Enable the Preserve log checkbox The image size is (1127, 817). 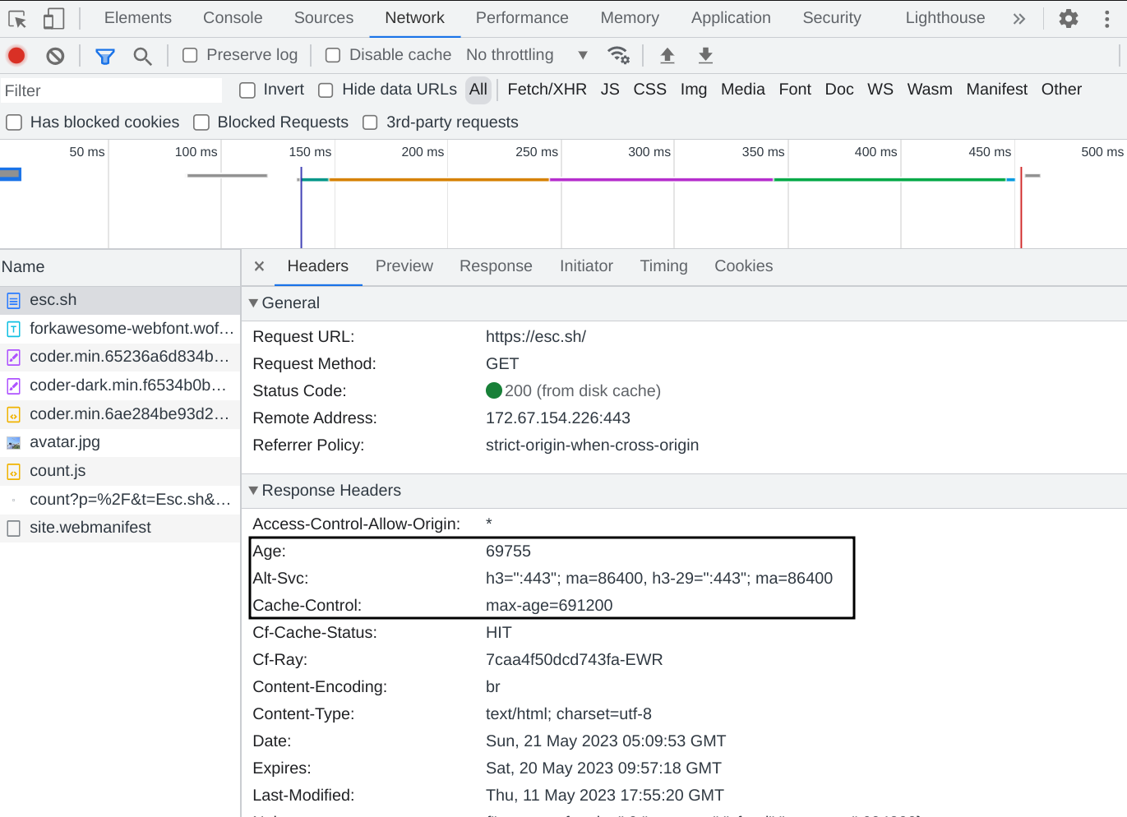(x=190, y=55)
